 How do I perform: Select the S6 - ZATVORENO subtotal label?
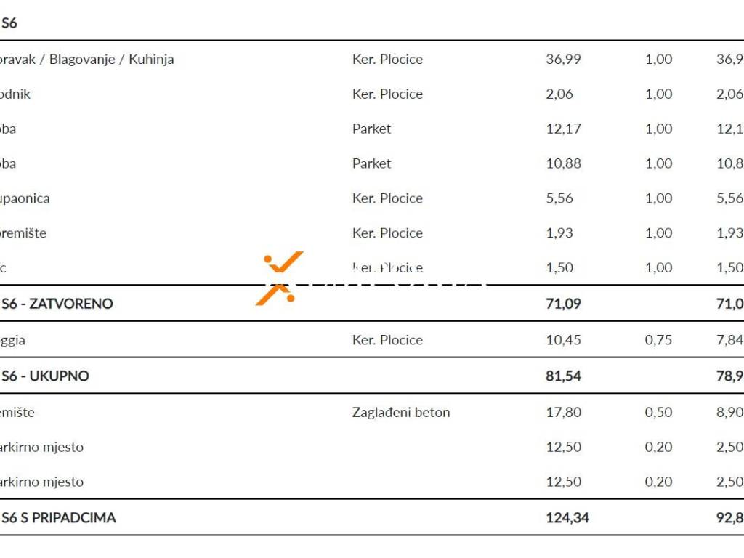(57, 304)
